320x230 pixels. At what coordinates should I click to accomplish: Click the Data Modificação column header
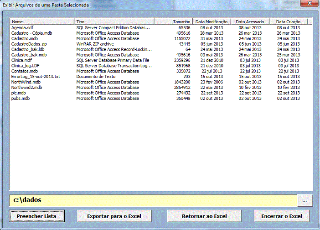(x=212, y=21)
